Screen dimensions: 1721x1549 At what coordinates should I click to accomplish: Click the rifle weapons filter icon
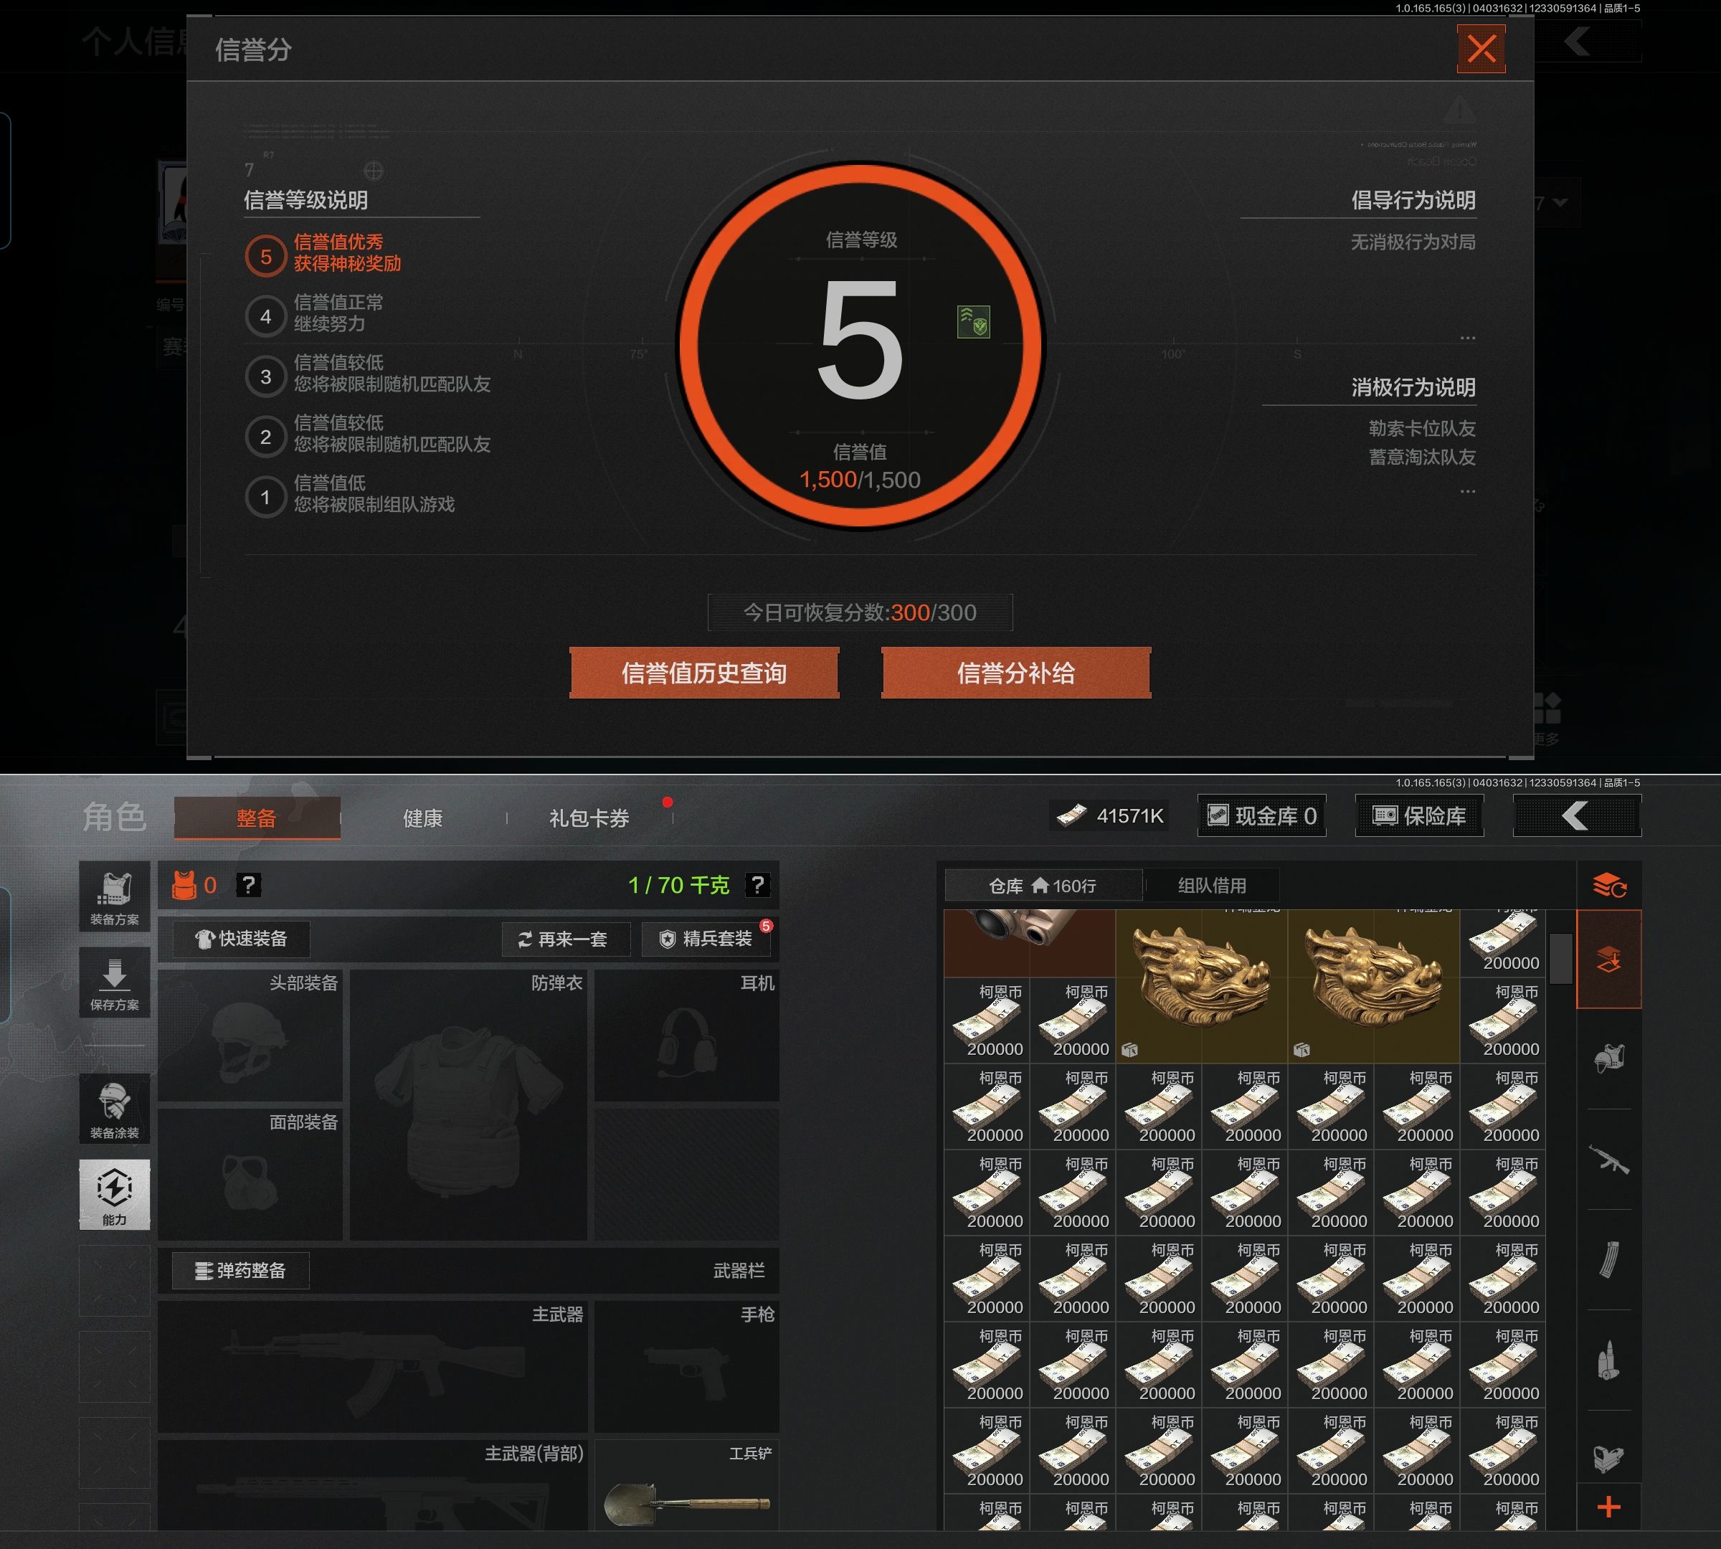[1608, 1159]
